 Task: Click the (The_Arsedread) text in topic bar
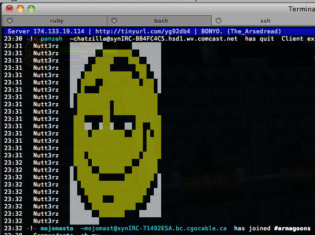click(x=254, y=31)
